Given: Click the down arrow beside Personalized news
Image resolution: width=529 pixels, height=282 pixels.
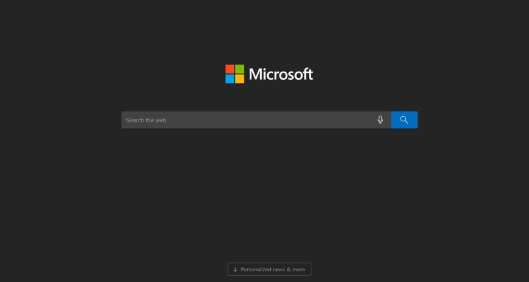Looking at the screenshot, I should tap(235, 269).
